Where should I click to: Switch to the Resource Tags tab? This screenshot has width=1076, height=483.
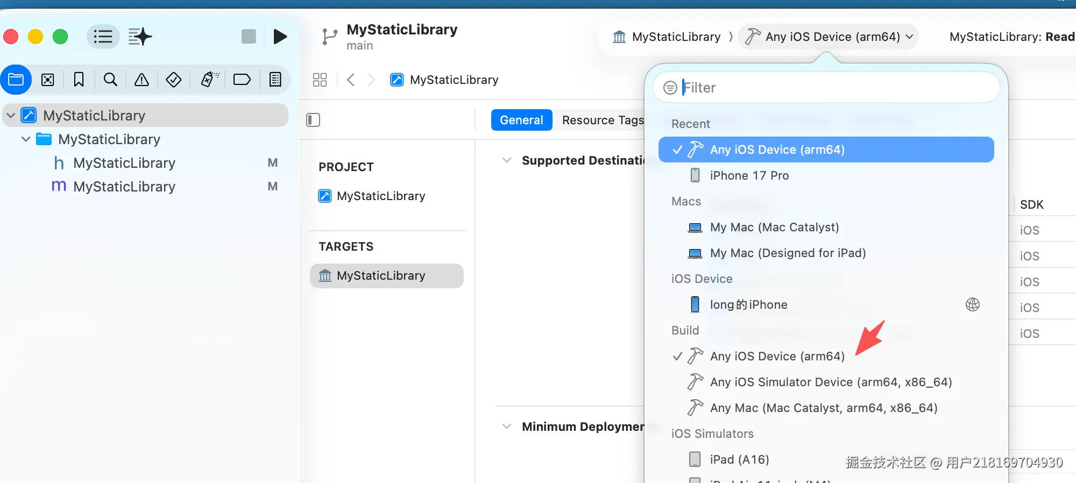pyautogui.click(x=603, y=120)
